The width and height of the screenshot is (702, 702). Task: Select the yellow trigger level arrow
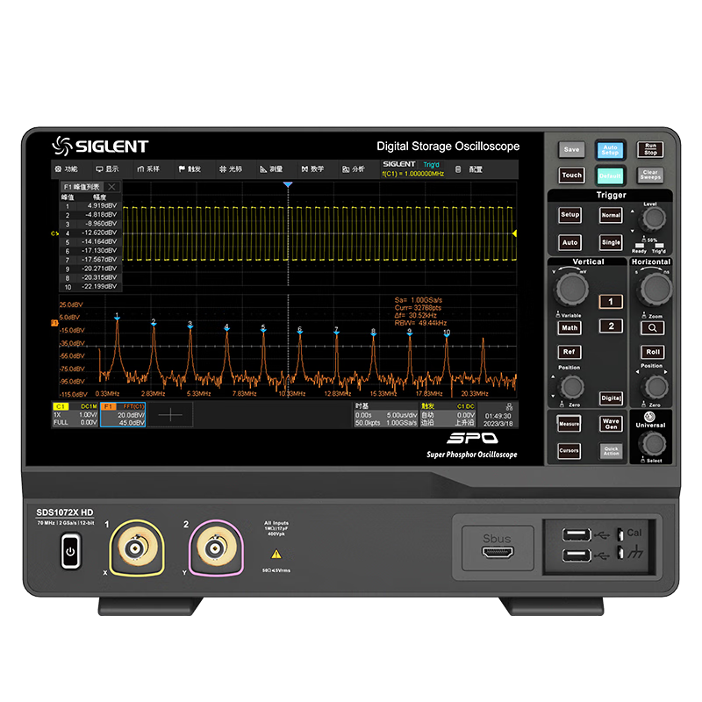(x=514, y=233)
